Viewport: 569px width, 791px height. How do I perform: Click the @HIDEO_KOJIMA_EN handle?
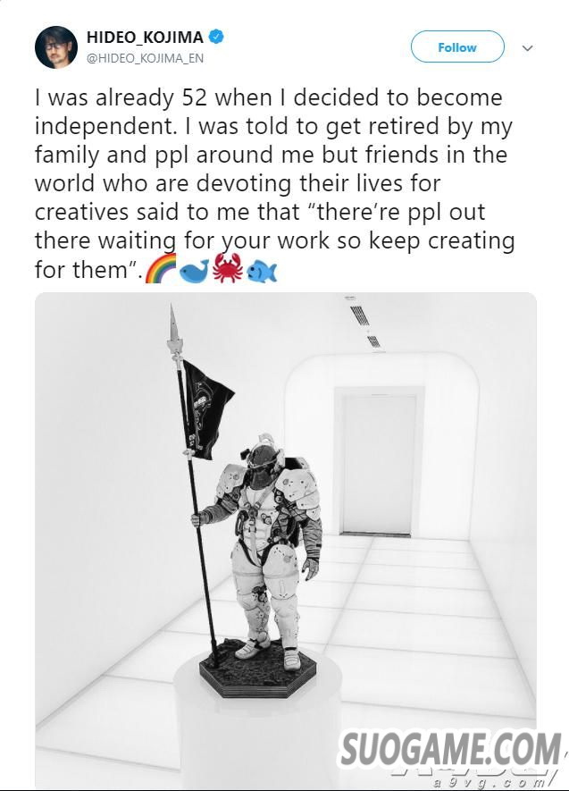click(145, 58)
